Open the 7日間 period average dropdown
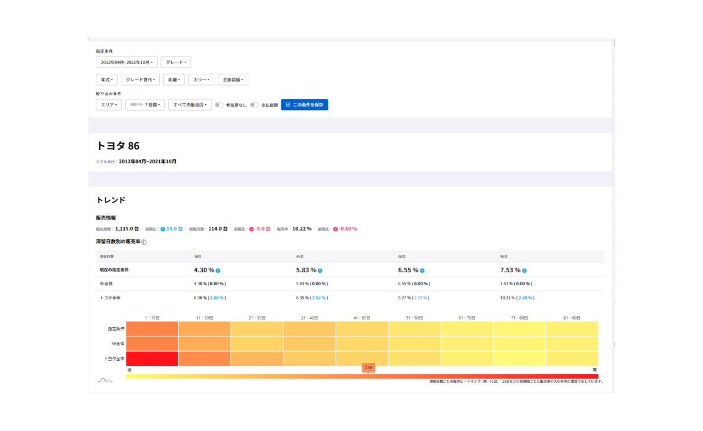The width and height of the screenshot is (703, 431). coord(145,105)
